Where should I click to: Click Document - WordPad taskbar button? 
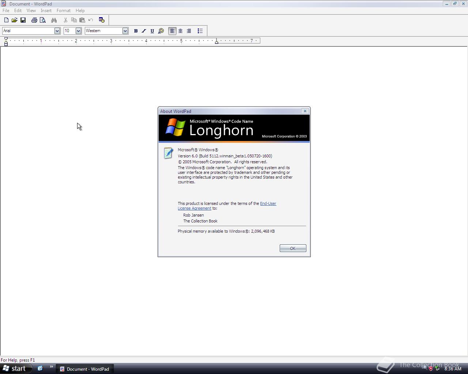point(84,369)
